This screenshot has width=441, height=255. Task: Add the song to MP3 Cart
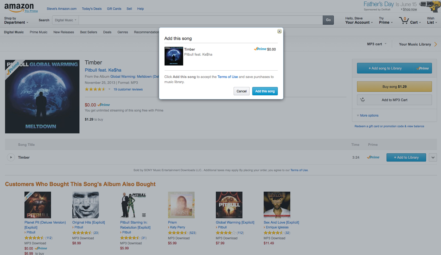(394, 100)
